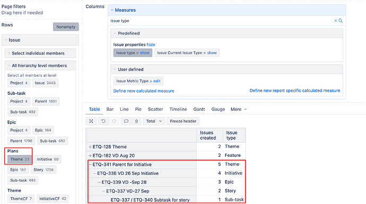Select the Issue 2443 level
This screenshot has width=366, height=204.
pyautogui.click(x=45, y=83)
